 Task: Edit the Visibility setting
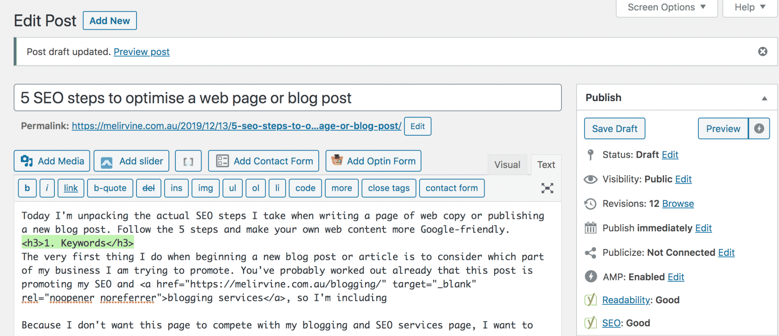click(x=683, y=179)
